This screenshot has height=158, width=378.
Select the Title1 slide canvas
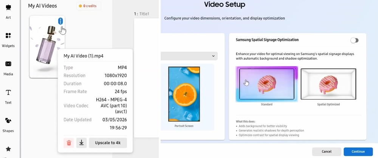tap(146, 75)
